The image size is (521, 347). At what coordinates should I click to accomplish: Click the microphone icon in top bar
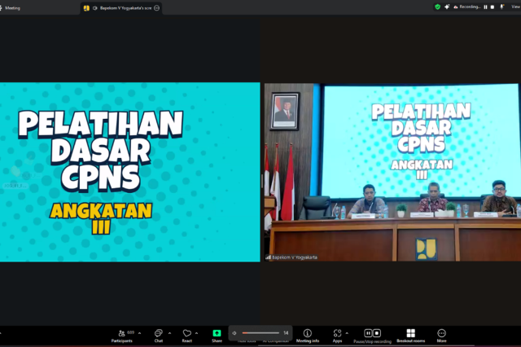(502, 7)
